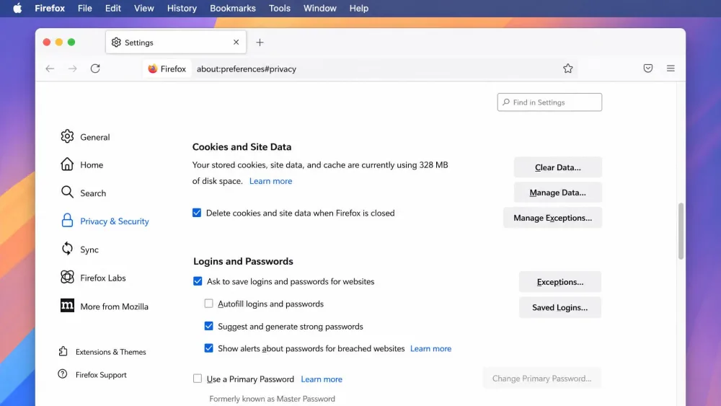Click the Settings tab gear icon

point(116,43)
